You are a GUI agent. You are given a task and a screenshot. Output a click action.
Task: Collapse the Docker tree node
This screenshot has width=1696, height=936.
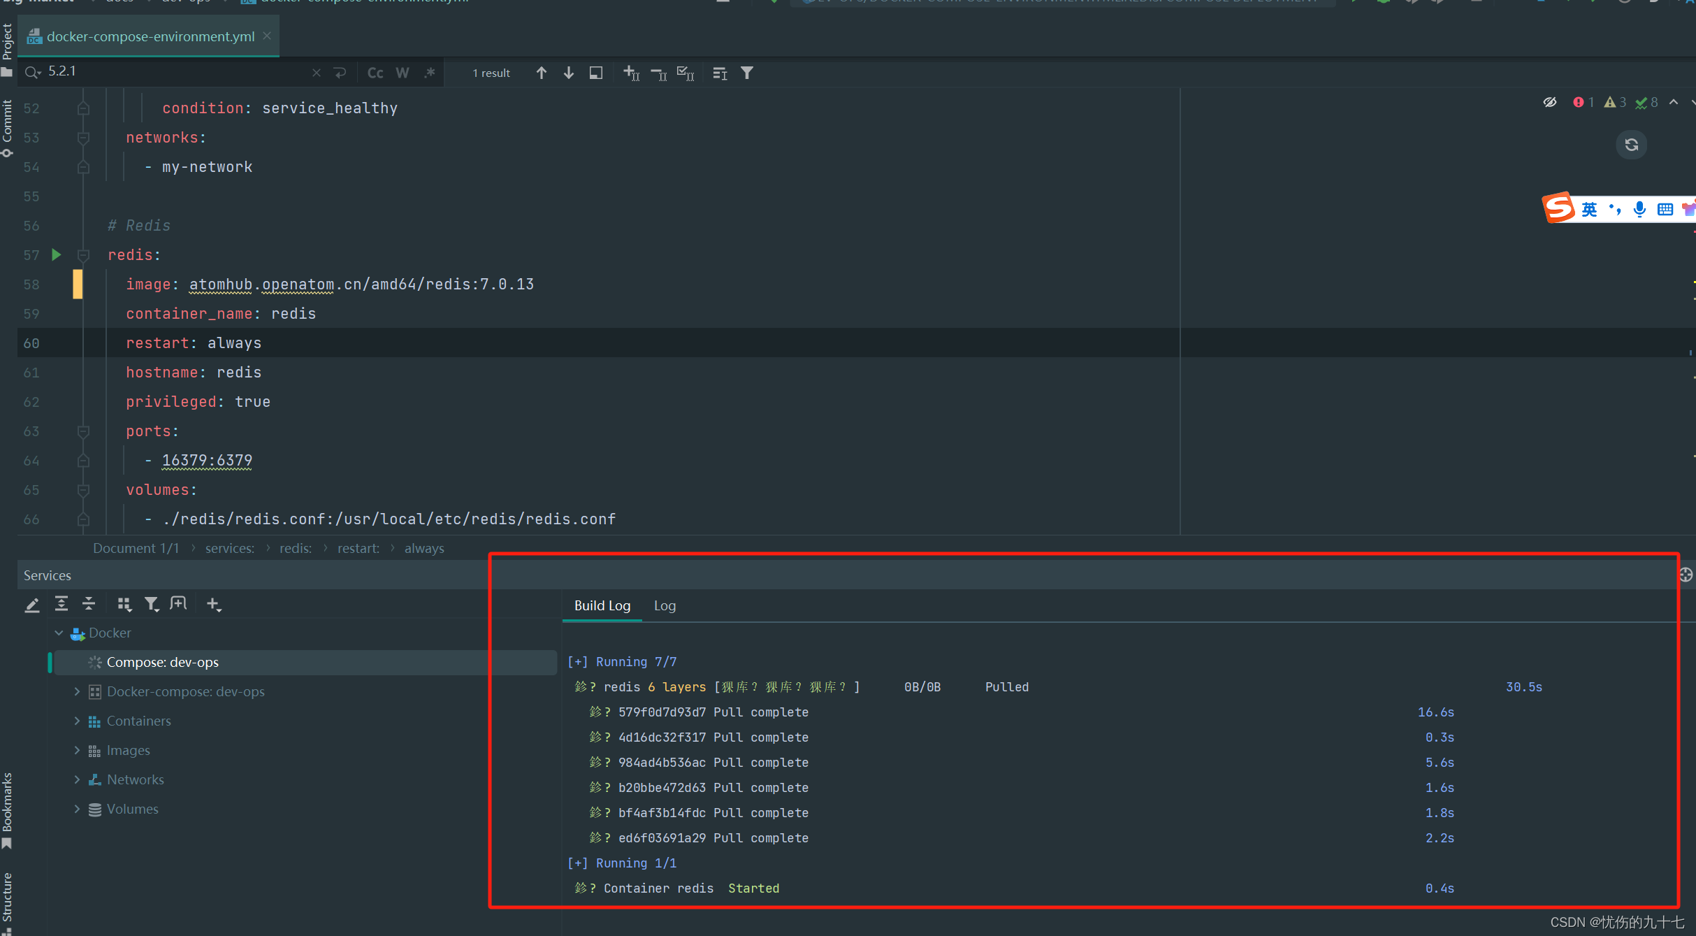click(59, 633)
